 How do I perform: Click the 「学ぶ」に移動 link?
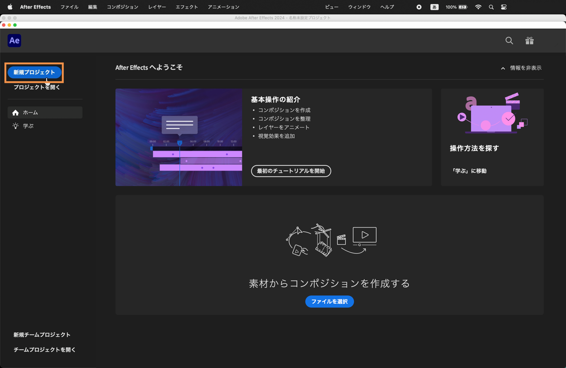(x=469, y=171)
